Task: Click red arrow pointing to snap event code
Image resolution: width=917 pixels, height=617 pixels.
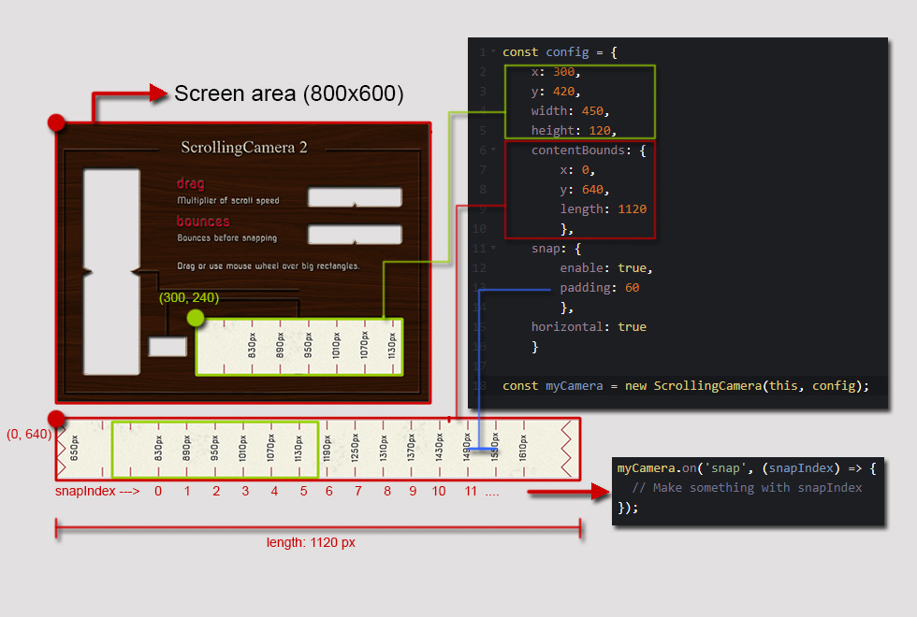Action: [x=569, y=492]
